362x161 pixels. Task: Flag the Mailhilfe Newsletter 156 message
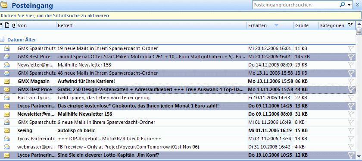(x=351, y=114)
